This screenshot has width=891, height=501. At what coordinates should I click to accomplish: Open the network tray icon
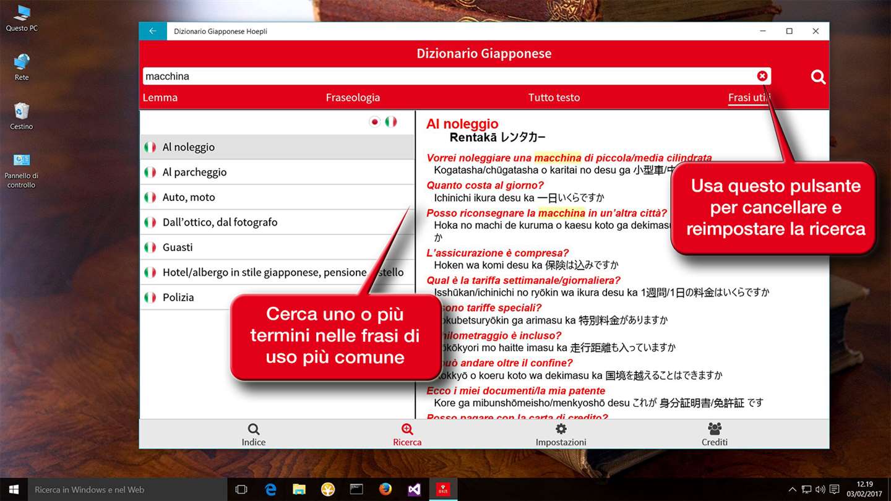[x=807, y=489]
